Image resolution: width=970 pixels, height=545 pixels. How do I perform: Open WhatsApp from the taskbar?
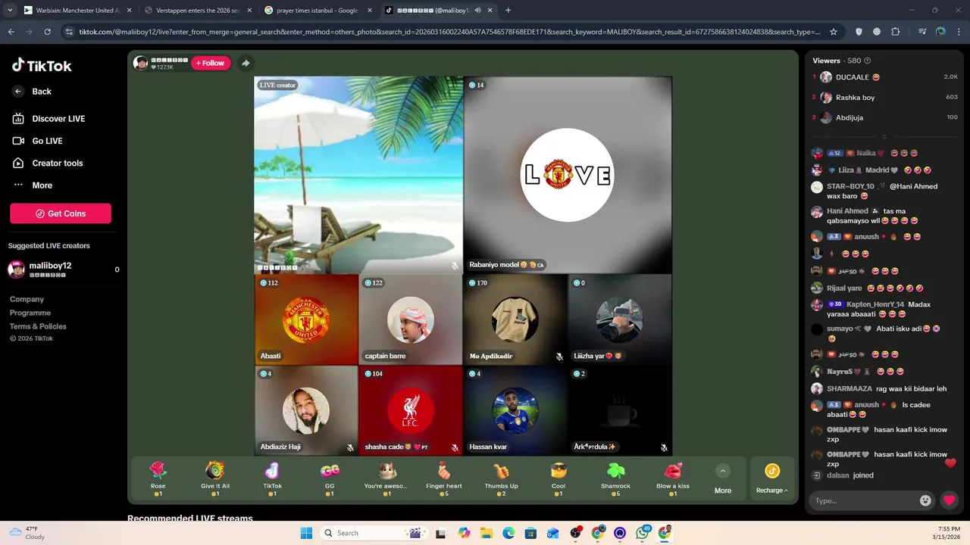click(x=643, y=533)
